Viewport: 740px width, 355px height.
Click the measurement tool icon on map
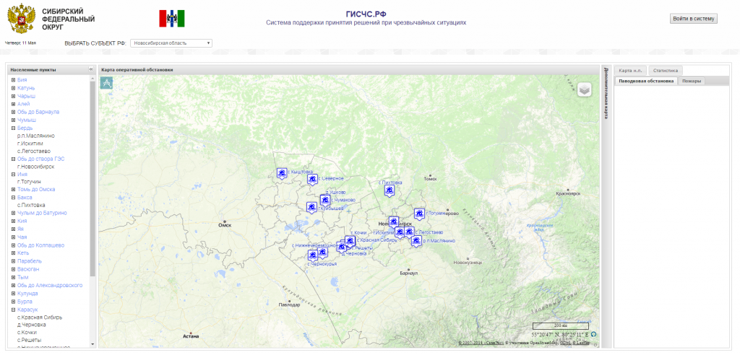(x=107, y=83)
